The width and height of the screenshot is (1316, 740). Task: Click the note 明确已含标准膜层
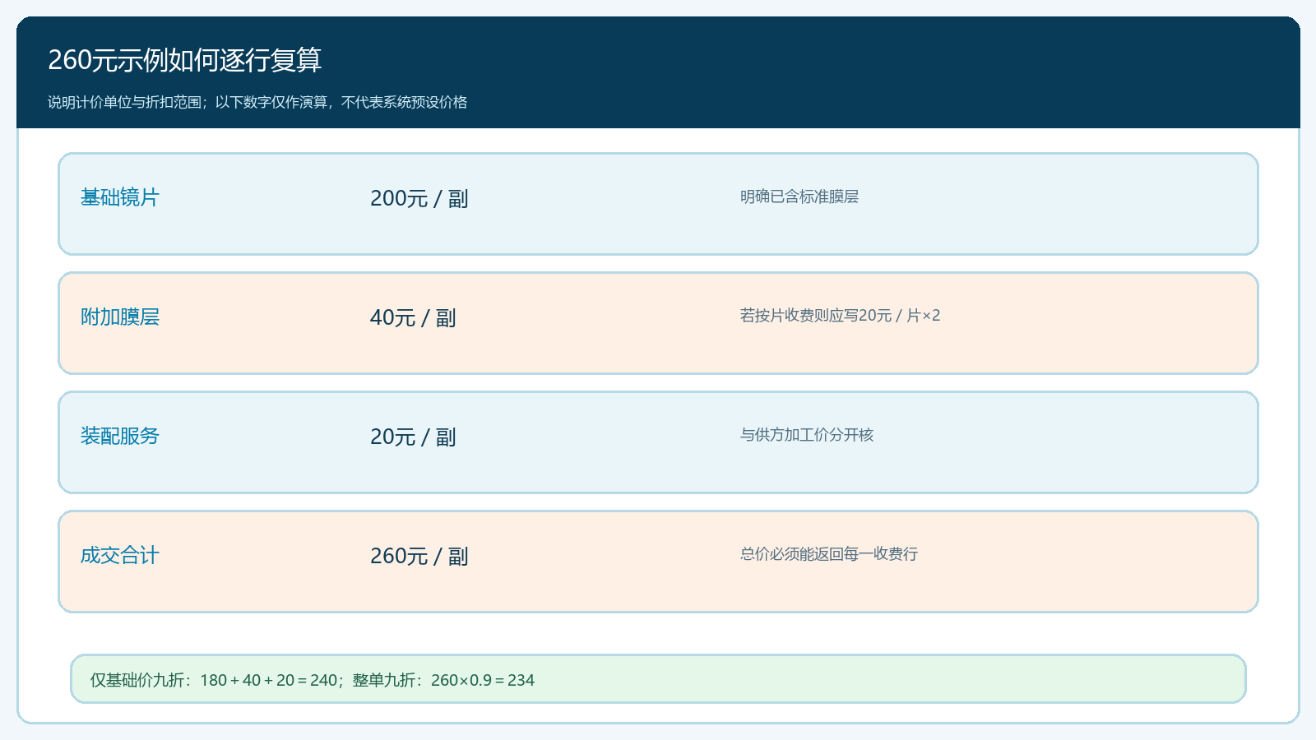(799, 197)
